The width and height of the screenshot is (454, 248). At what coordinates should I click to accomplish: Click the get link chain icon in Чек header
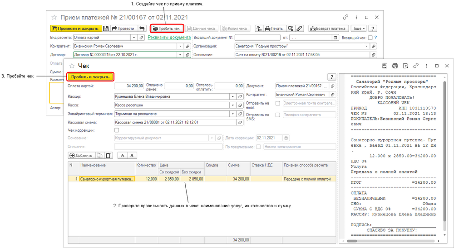pos(416,66)
